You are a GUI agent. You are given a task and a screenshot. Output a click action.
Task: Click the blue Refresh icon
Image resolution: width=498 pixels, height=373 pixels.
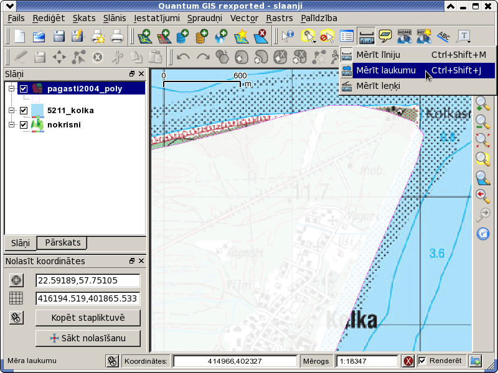(x=483, y=234)
